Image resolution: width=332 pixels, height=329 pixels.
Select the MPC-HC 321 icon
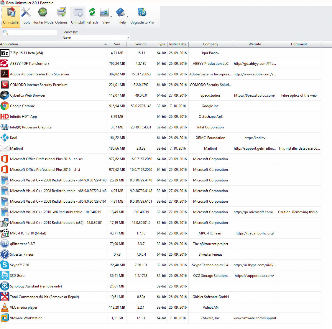pyautogui.click(x=5, y=233)
